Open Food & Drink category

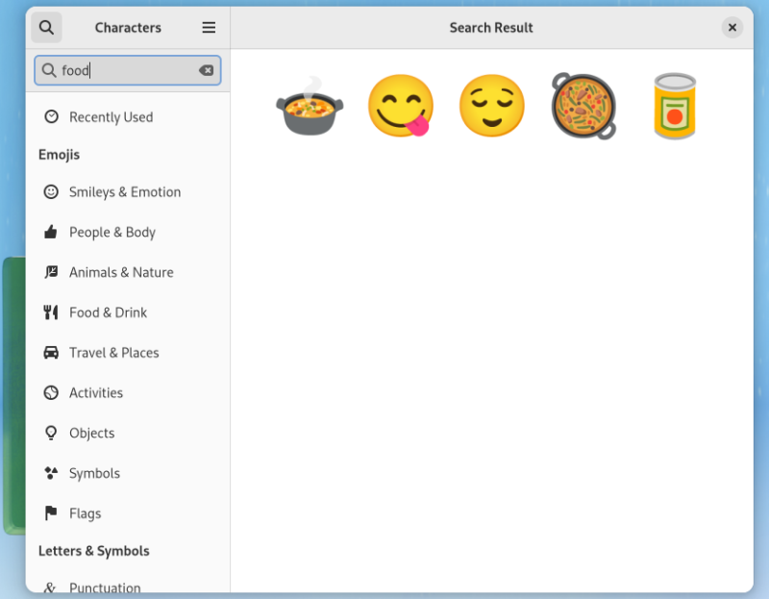[x=128, y=312]
